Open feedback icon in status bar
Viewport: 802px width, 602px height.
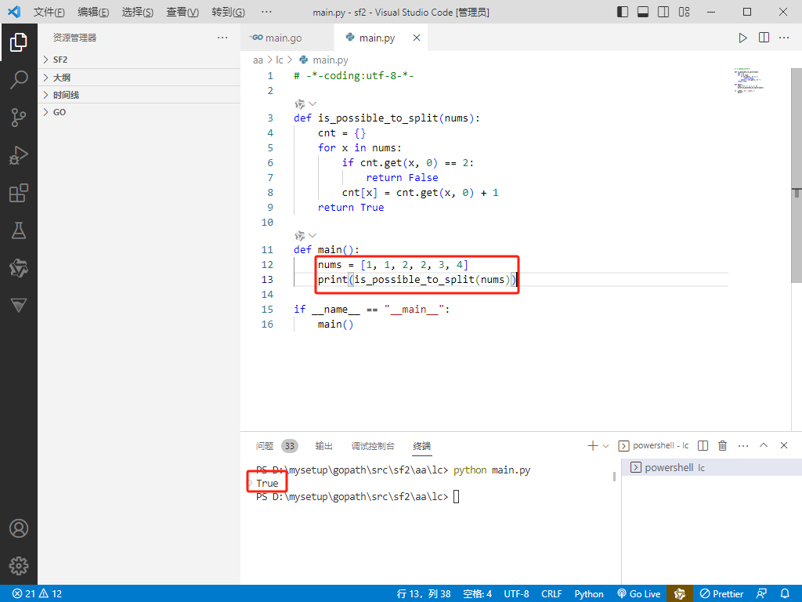(761, 594)
